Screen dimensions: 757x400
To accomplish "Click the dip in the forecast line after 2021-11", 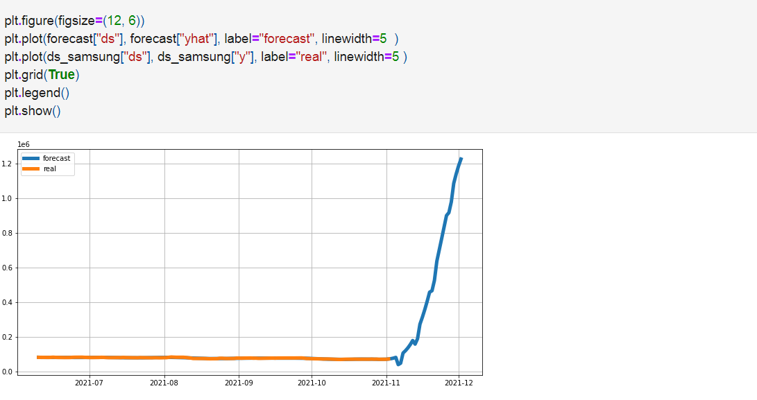I will [x=399, y=363].
